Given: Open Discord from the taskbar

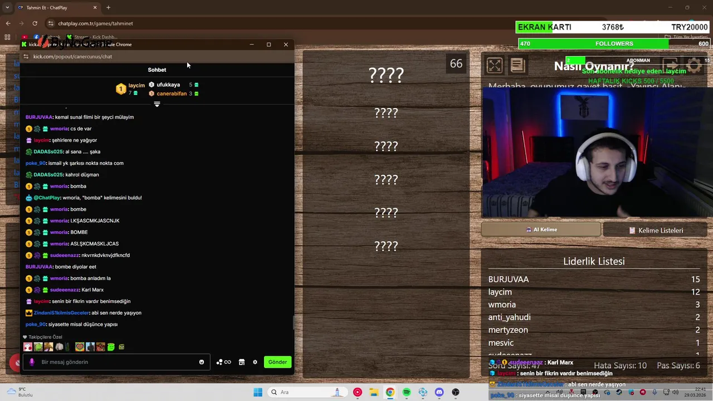Looking at the screenshot, I should 439,392.
